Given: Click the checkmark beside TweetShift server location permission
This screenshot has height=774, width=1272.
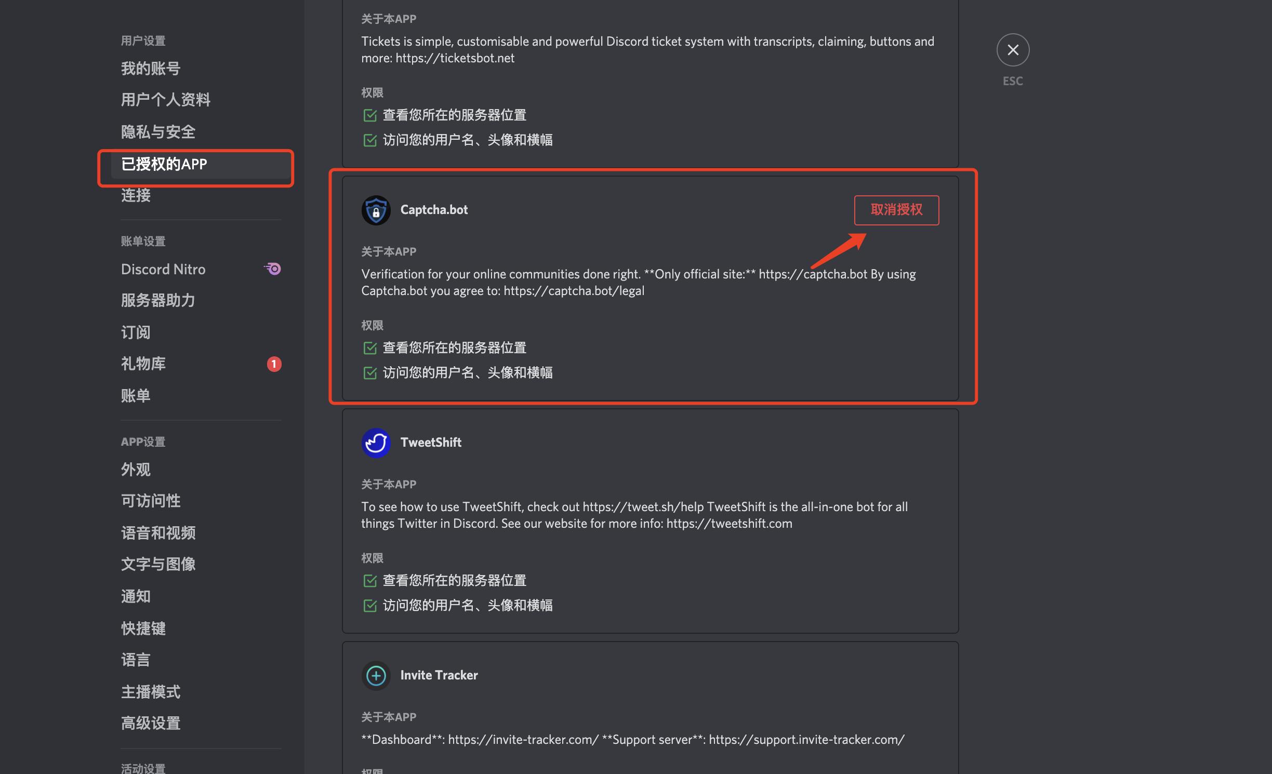Looking at the screenshot, I should 369,581.
